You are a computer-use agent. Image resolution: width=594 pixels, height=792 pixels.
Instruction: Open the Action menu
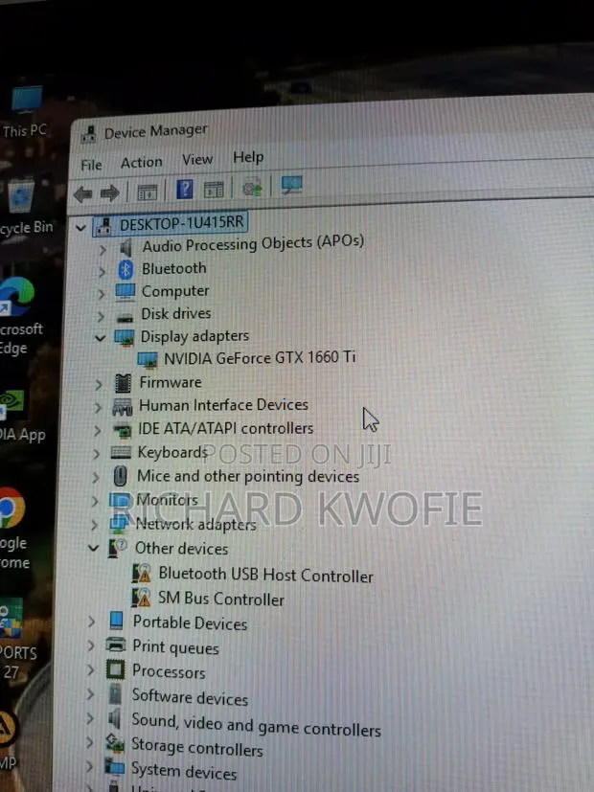142,163
